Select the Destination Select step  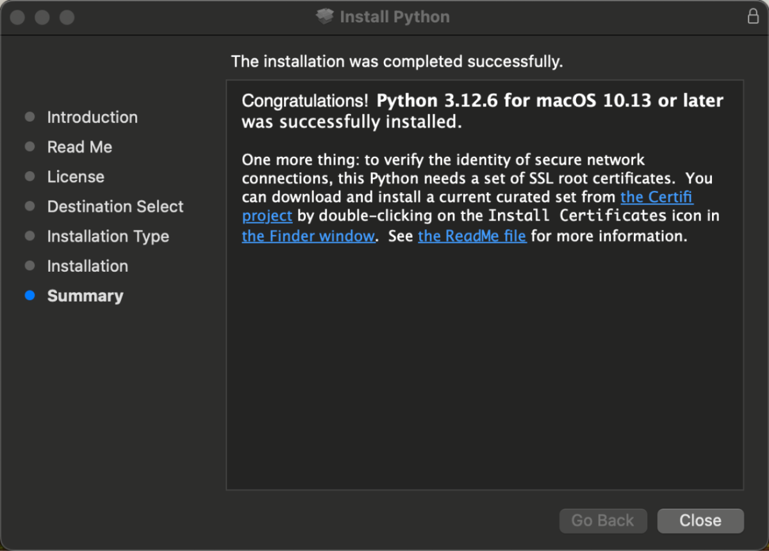[x=115, y=206]
